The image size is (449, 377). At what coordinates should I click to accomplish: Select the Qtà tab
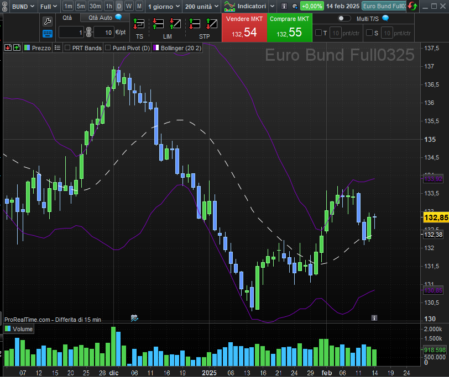pos(67,18)
